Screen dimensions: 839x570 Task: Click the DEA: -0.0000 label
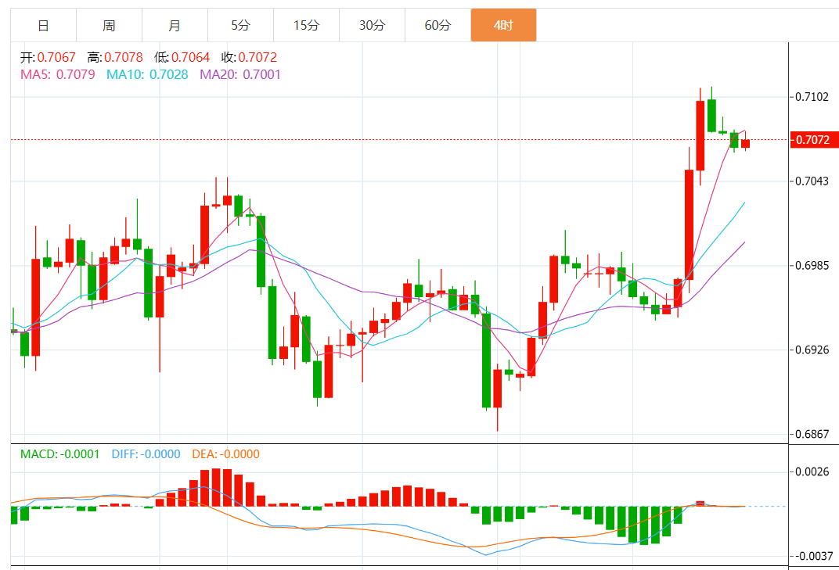point(226,454)
